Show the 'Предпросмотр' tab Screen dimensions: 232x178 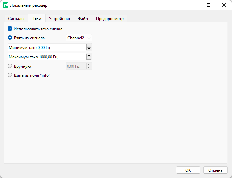click(110, 19)
